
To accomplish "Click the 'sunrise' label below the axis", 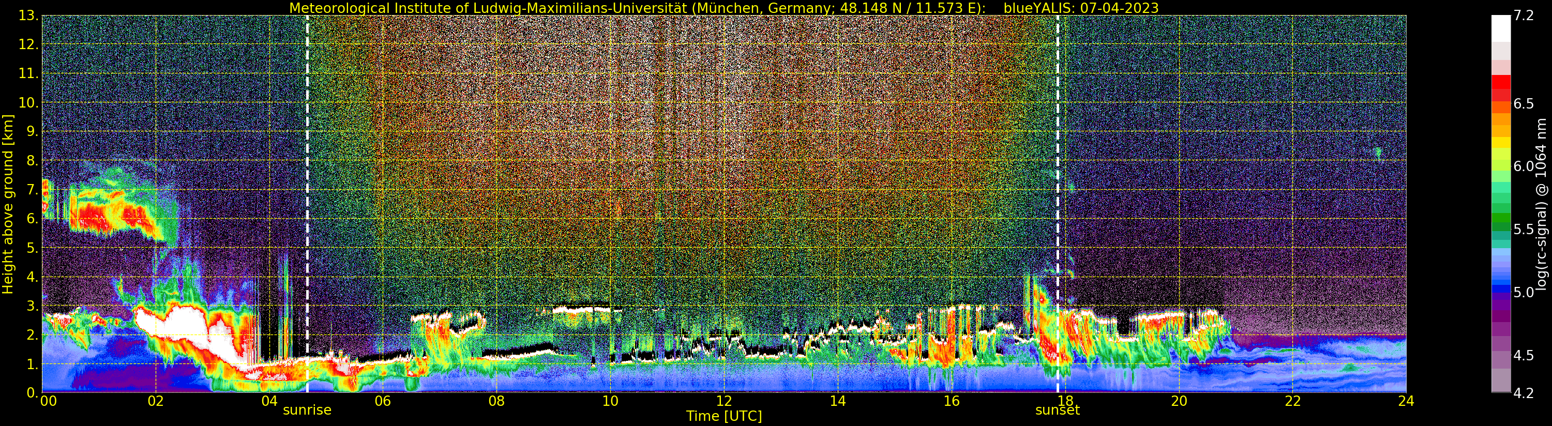I will [307, 410].
